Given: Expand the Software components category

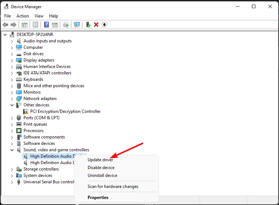Looking at the screenshot, I should 12,137.
